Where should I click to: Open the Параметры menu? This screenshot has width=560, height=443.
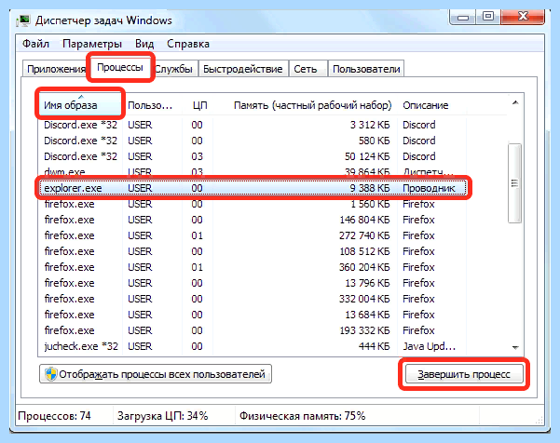[x=92, y=44]
